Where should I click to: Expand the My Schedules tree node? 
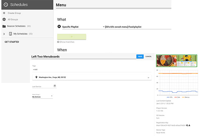click(x=4, y=34)
